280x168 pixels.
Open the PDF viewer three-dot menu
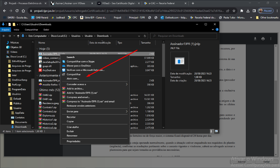click(x=271, y=39)
